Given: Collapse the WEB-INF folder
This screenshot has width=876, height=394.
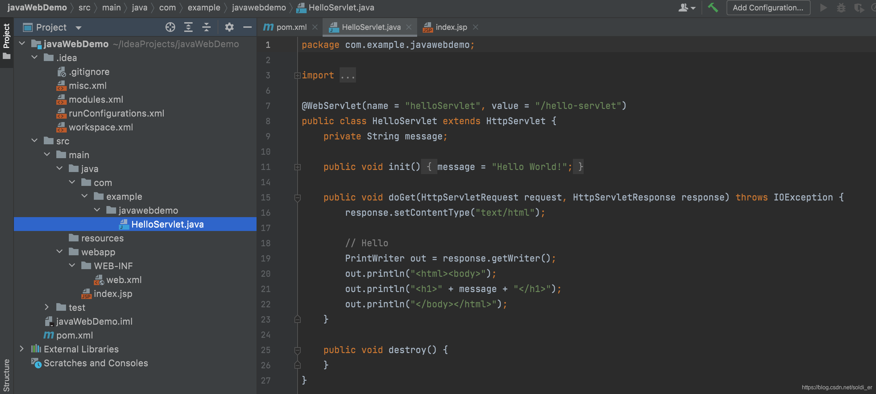Looking at the screenshot, I should coord(72,266).
